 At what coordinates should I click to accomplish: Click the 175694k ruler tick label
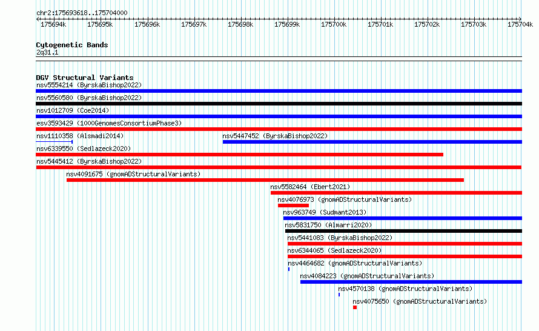(53, 24)
